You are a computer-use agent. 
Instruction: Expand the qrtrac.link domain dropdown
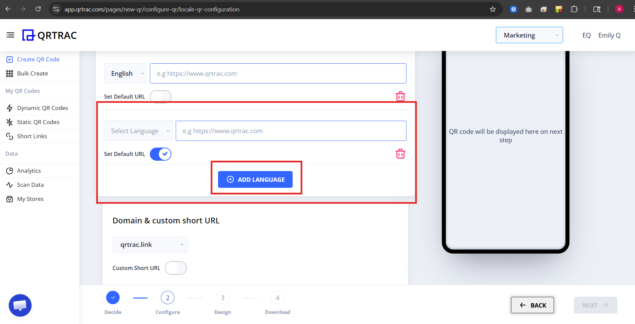(x=150, y=245)
